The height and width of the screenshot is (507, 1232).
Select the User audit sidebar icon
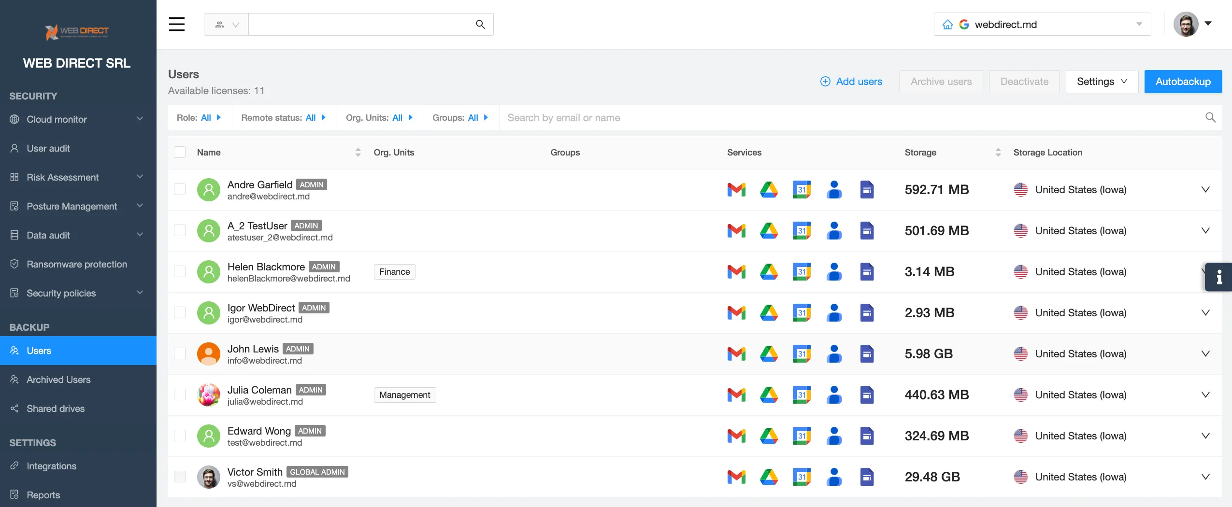coord(14,148)
